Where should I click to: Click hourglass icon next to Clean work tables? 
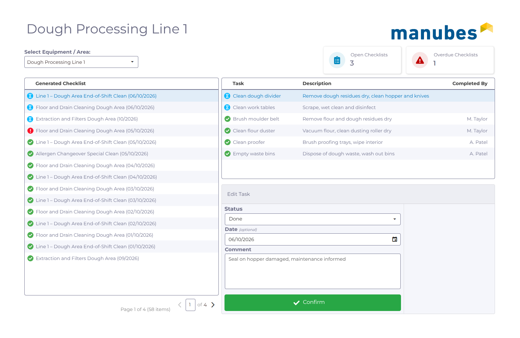point(228,107)
